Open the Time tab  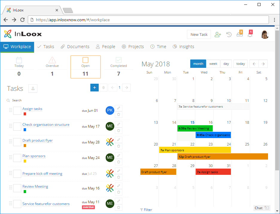pos(158,47)
